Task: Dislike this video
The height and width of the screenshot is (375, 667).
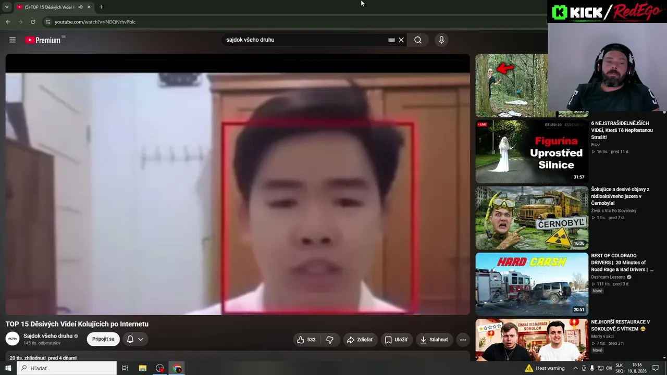Action: point(330,340)
